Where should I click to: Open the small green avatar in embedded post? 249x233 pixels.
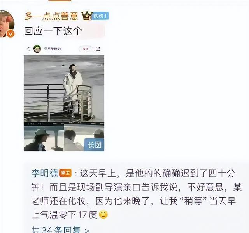(x=37, y=49)
